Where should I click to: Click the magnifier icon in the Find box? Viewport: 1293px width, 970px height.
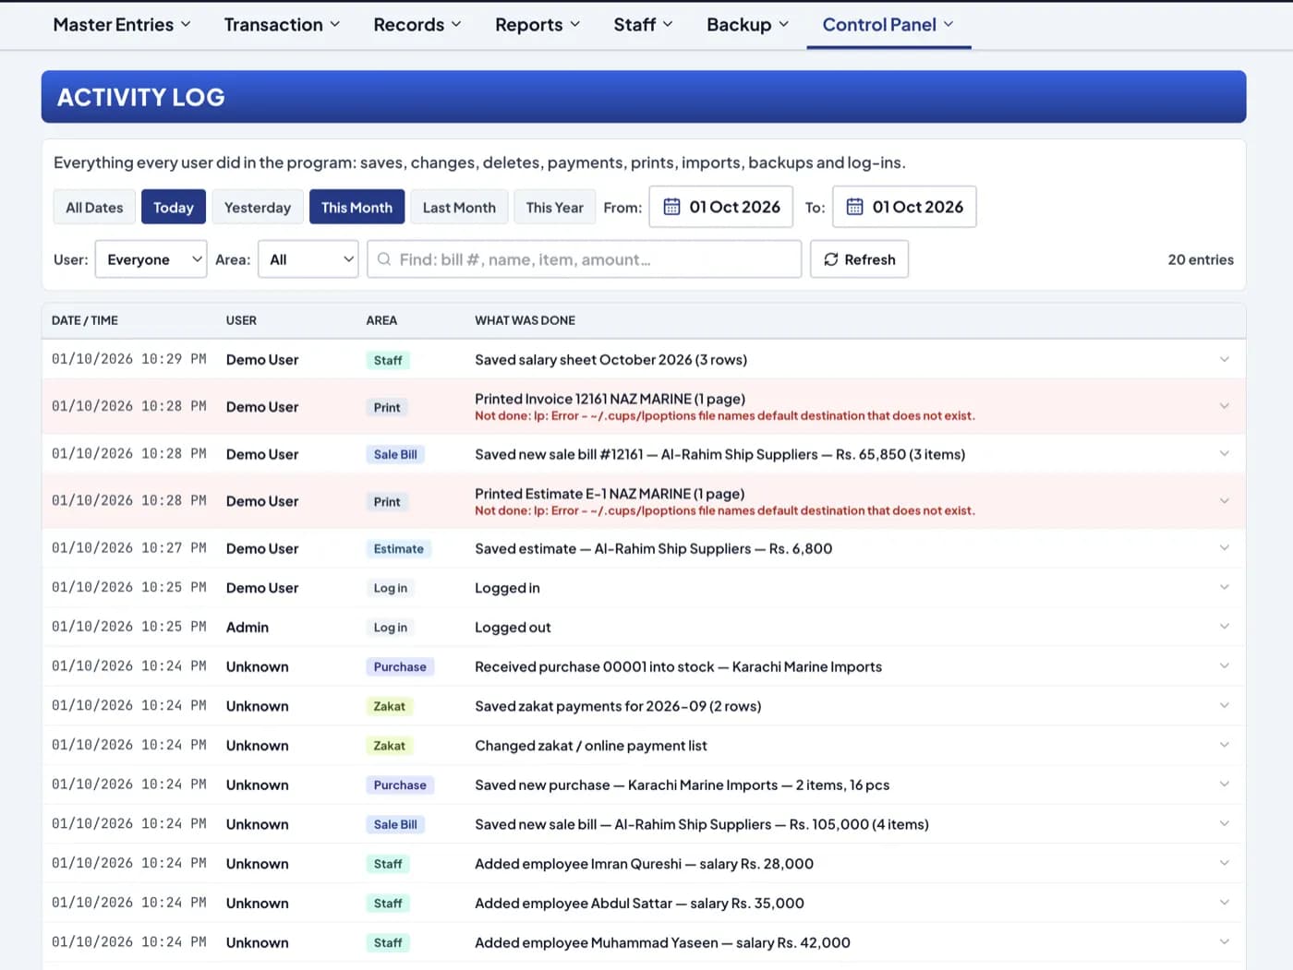point(384,259)
